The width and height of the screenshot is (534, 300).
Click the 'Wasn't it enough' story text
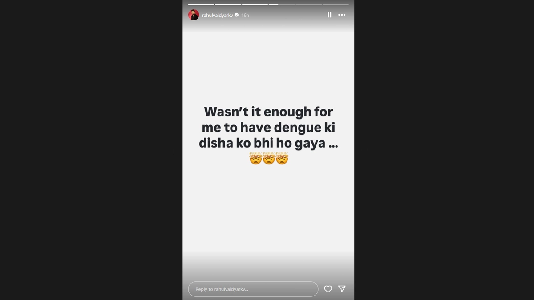click(268, 128)
